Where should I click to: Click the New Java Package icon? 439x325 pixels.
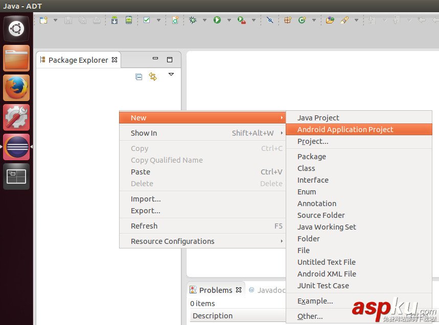[288, 20]
